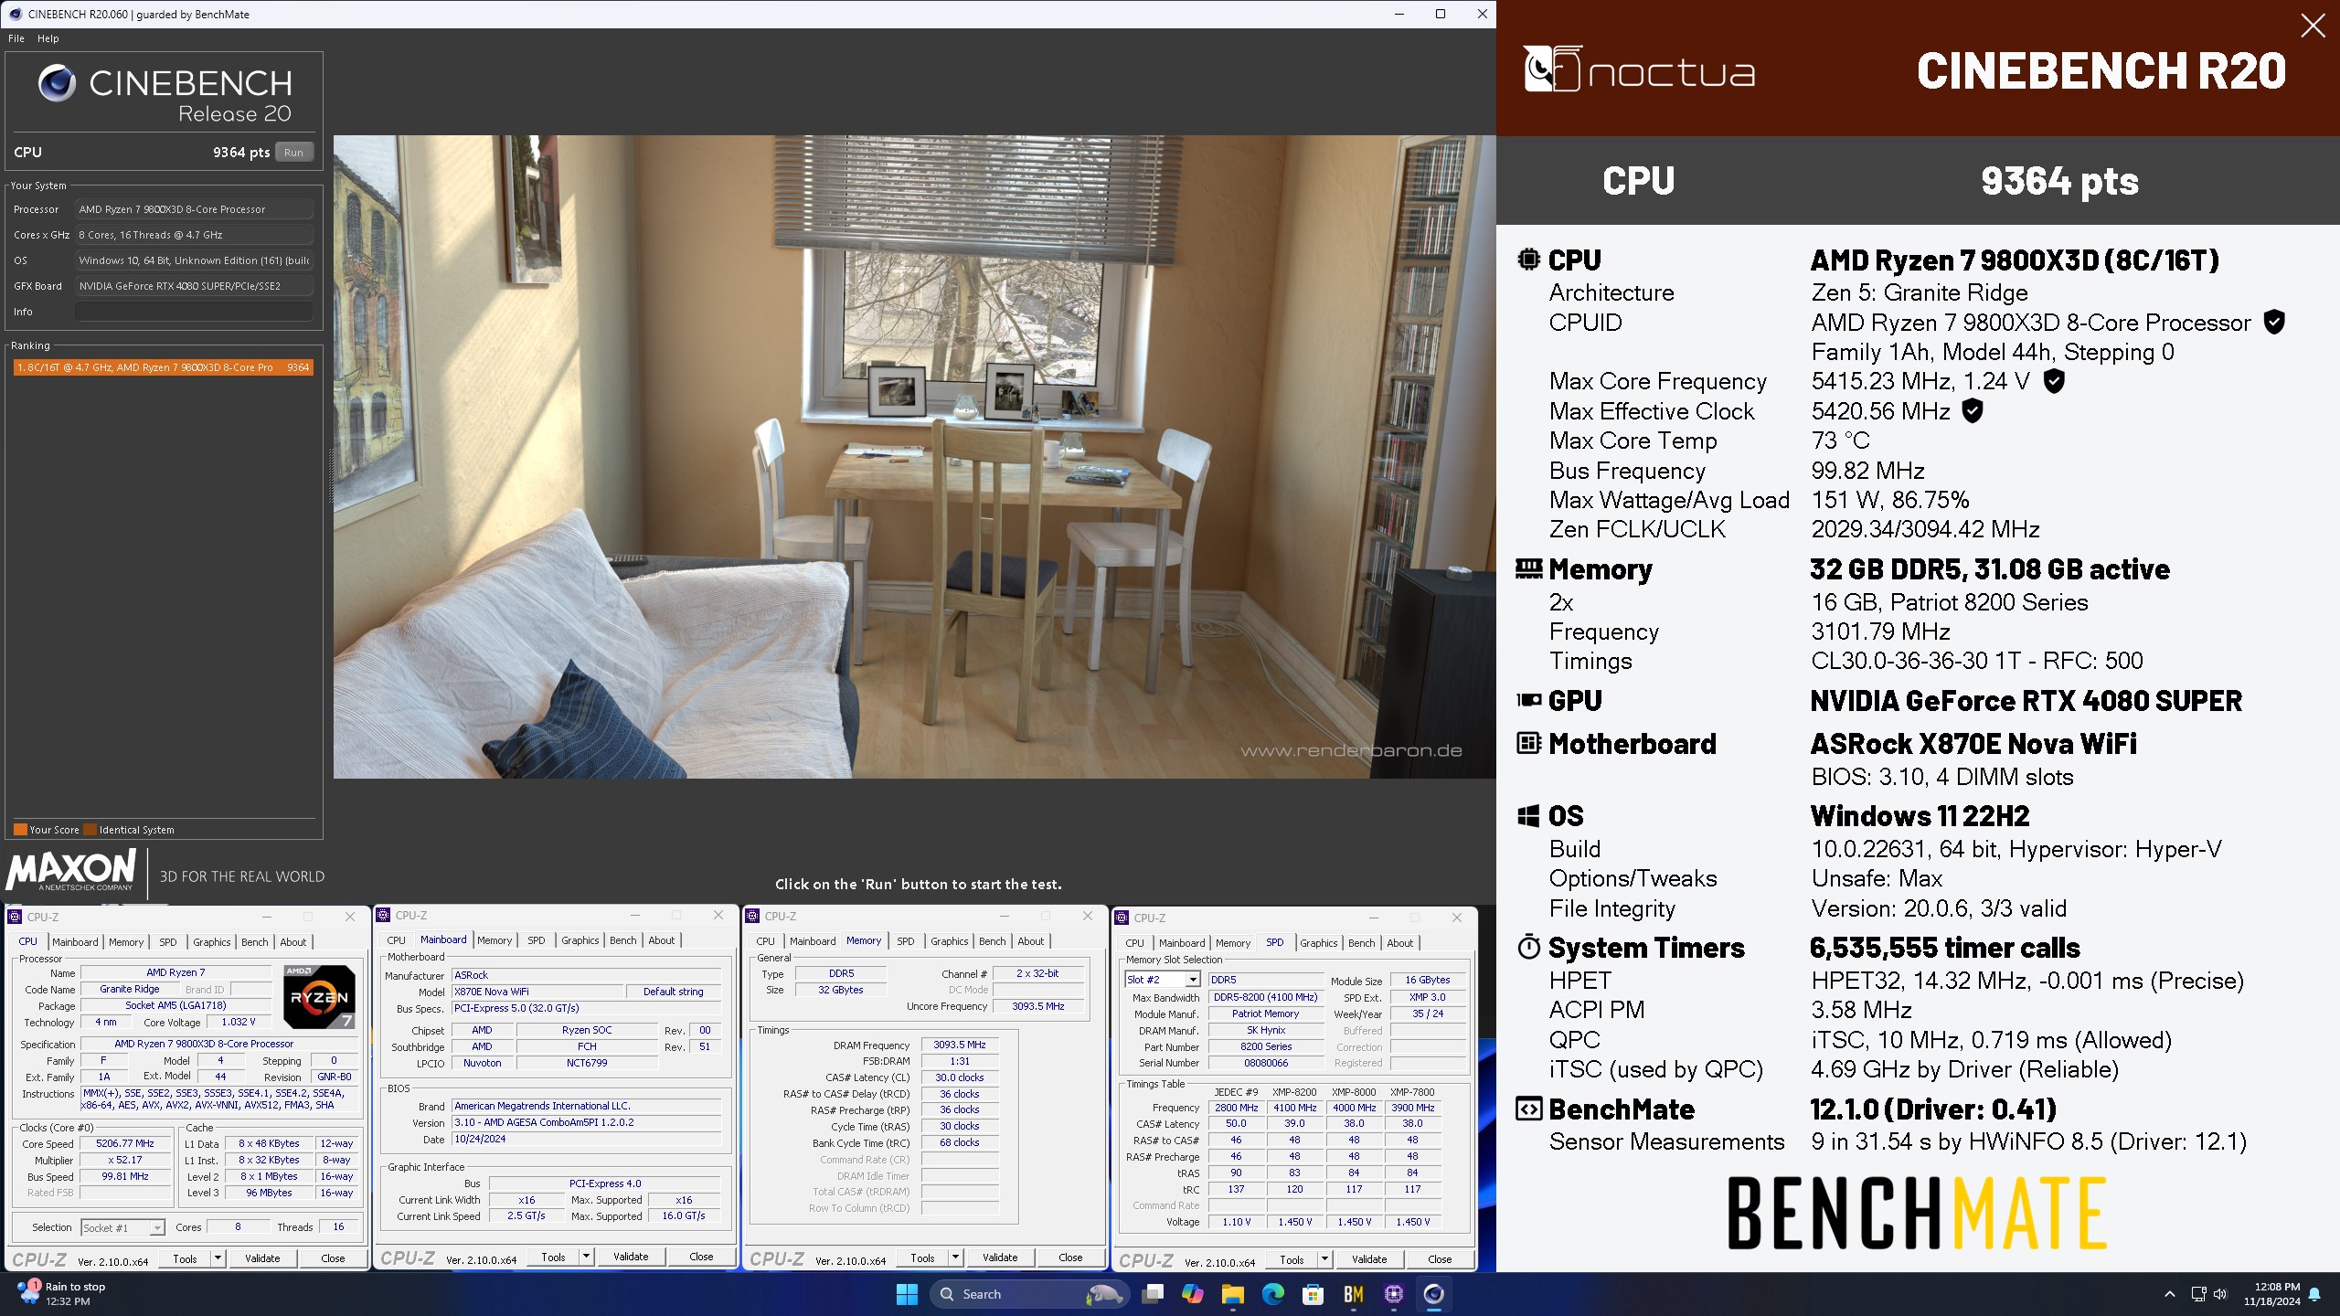Open the Help menu in Cinebench
The height and width of the screenshot is (1316, 2340).
tap(48, 38)
